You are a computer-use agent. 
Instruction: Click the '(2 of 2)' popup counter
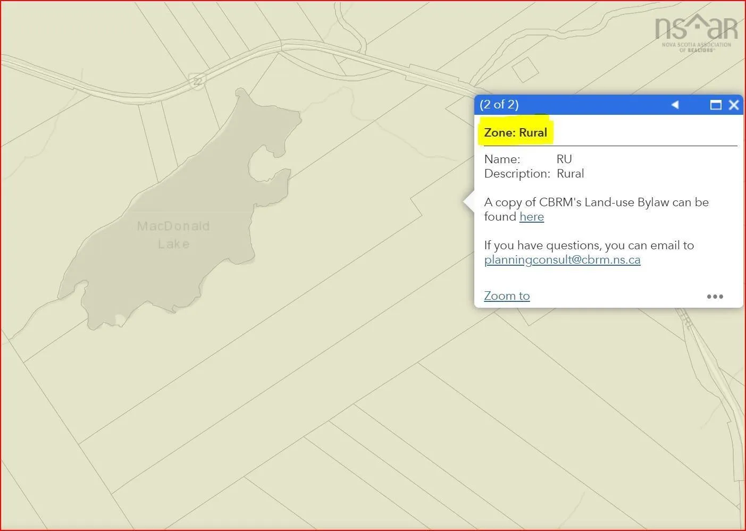pyautogui.click(x=499, y=105)
